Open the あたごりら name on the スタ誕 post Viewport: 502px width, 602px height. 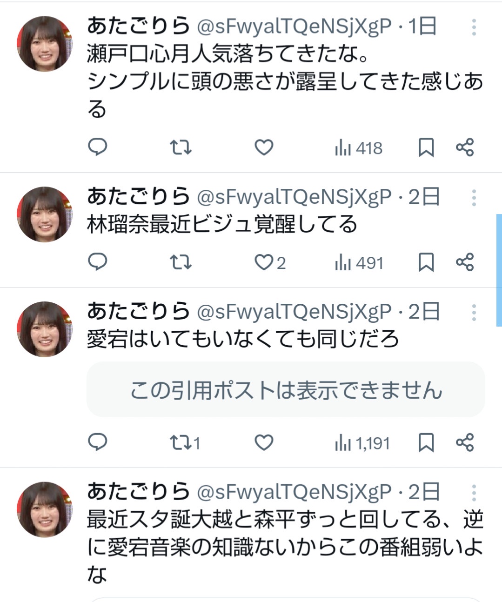click(x=138, y=492)
